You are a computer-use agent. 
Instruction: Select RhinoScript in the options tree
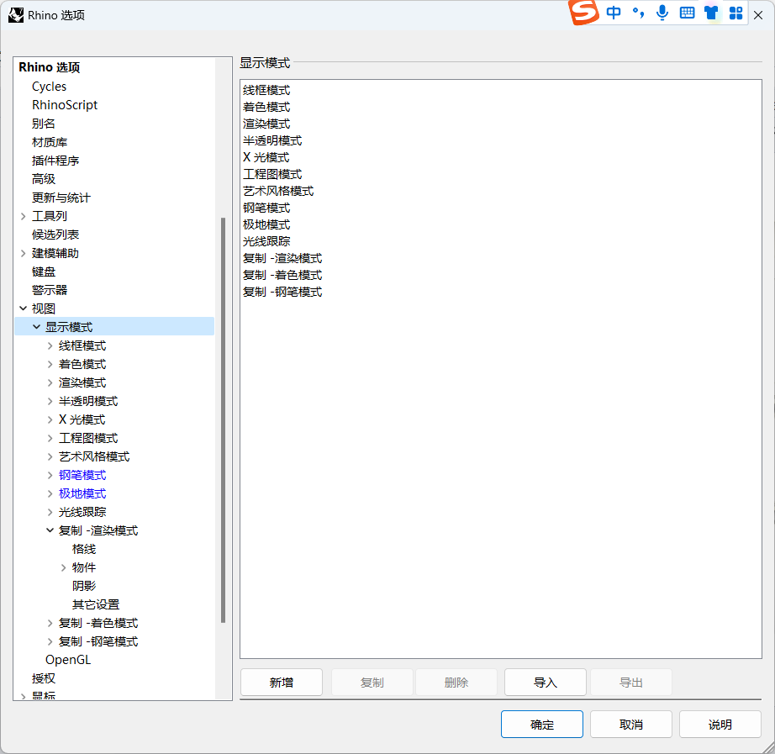65,105
